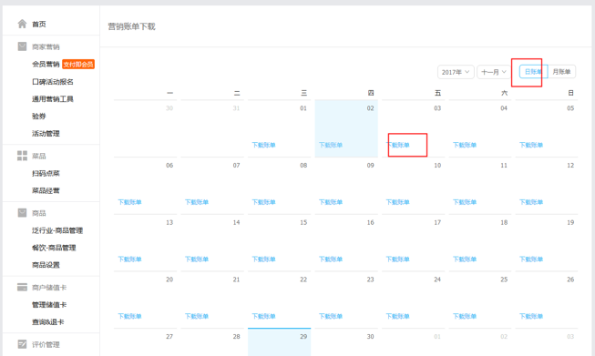Download the bill for day 02
The width and height of the screenshot is (595, 356).
pyautogui.click(x=331, y=145)
